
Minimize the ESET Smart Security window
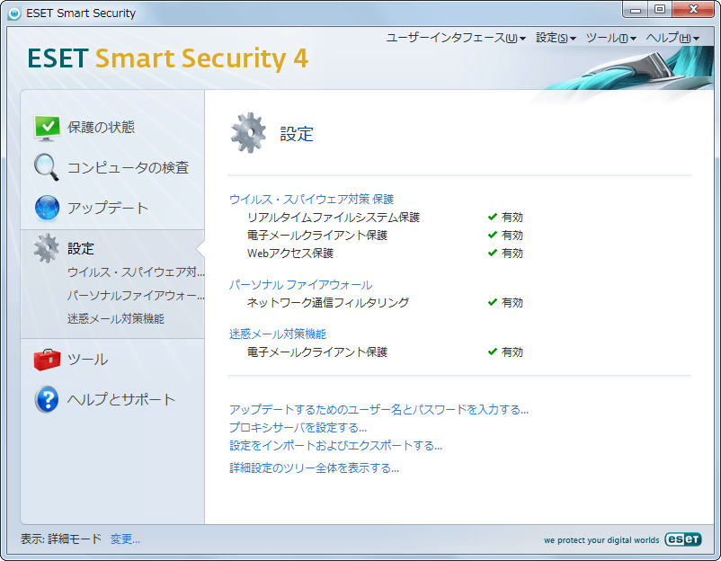636,10
